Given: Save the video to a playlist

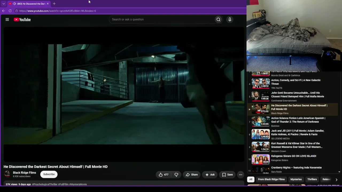Looking at the screenshot, I should coord(227,175).
